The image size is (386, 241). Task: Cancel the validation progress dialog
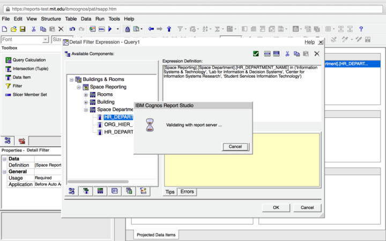(235, 146)
